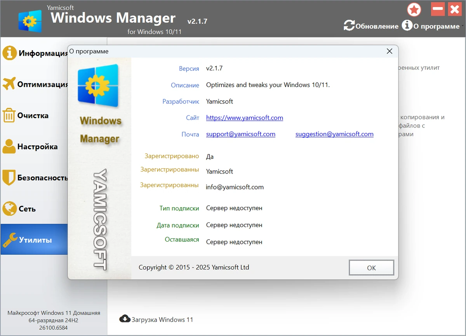Open the Оптимизация section
466x336 pixels.
click(34, 84)
